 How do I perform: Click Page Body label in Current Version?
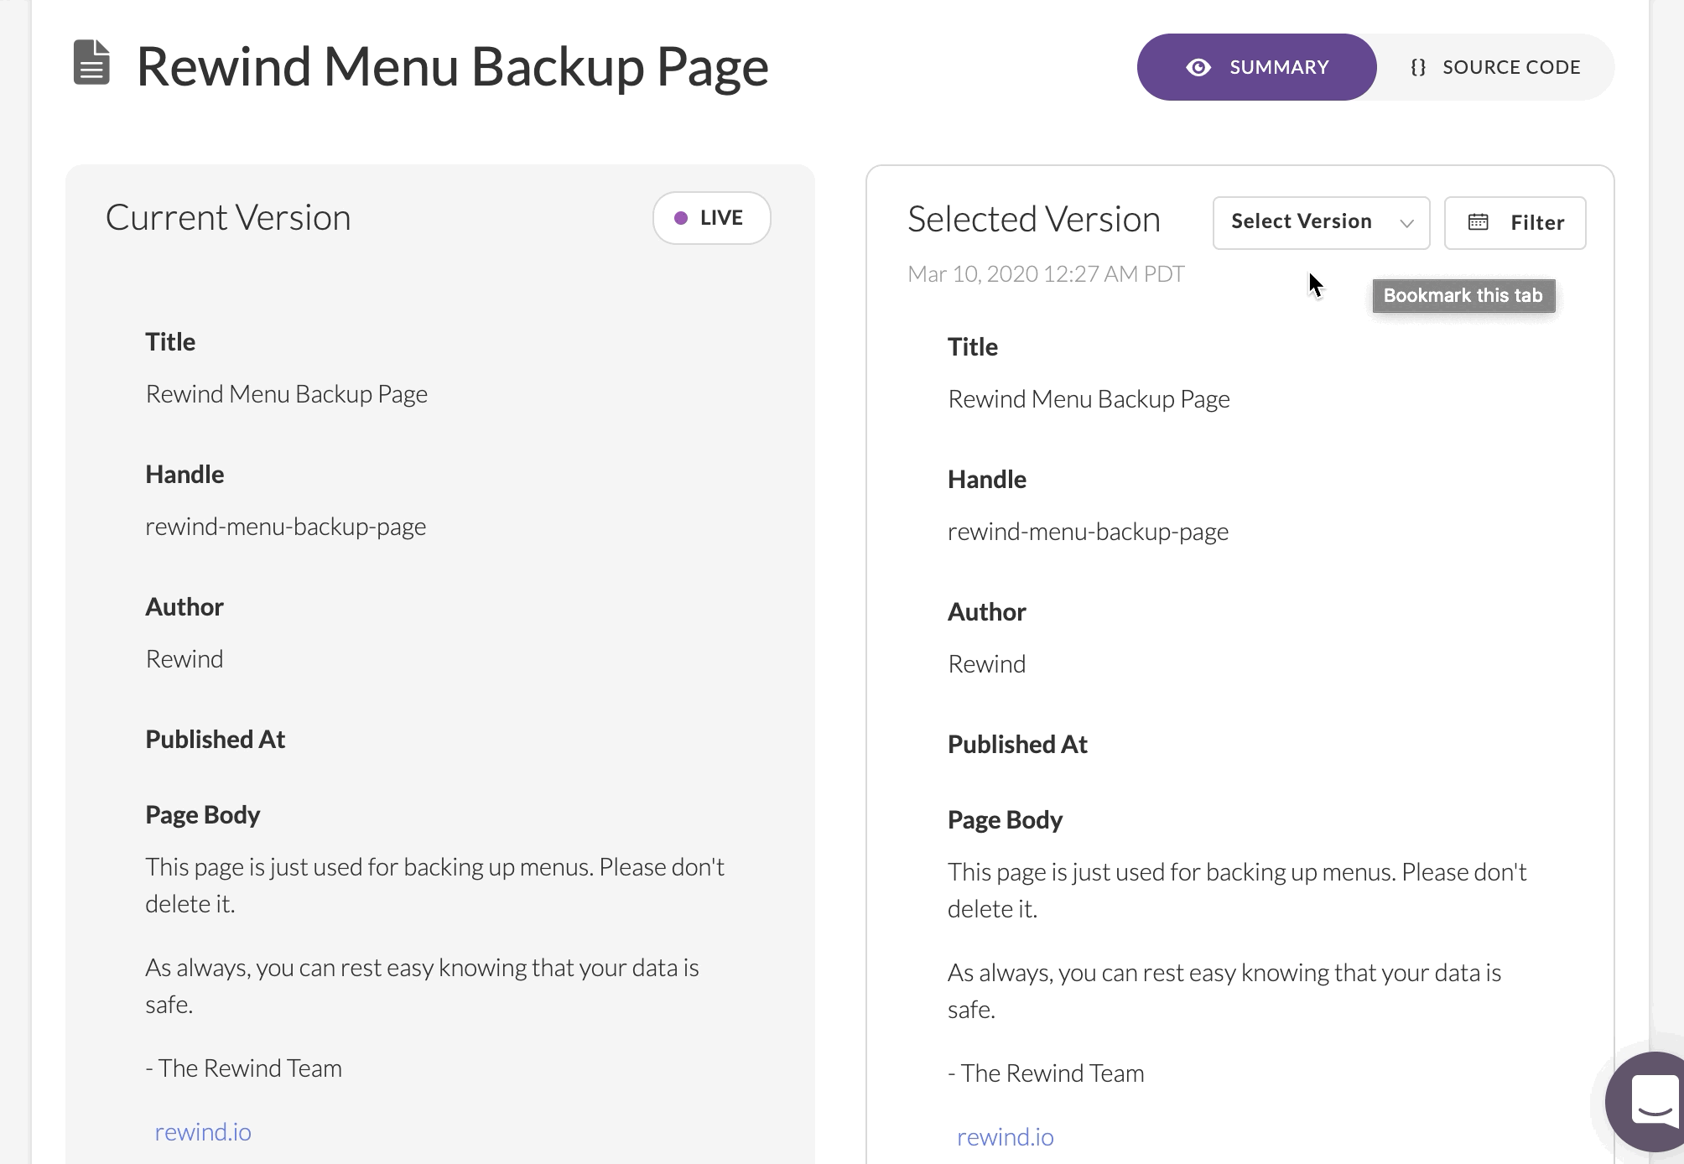203,815
